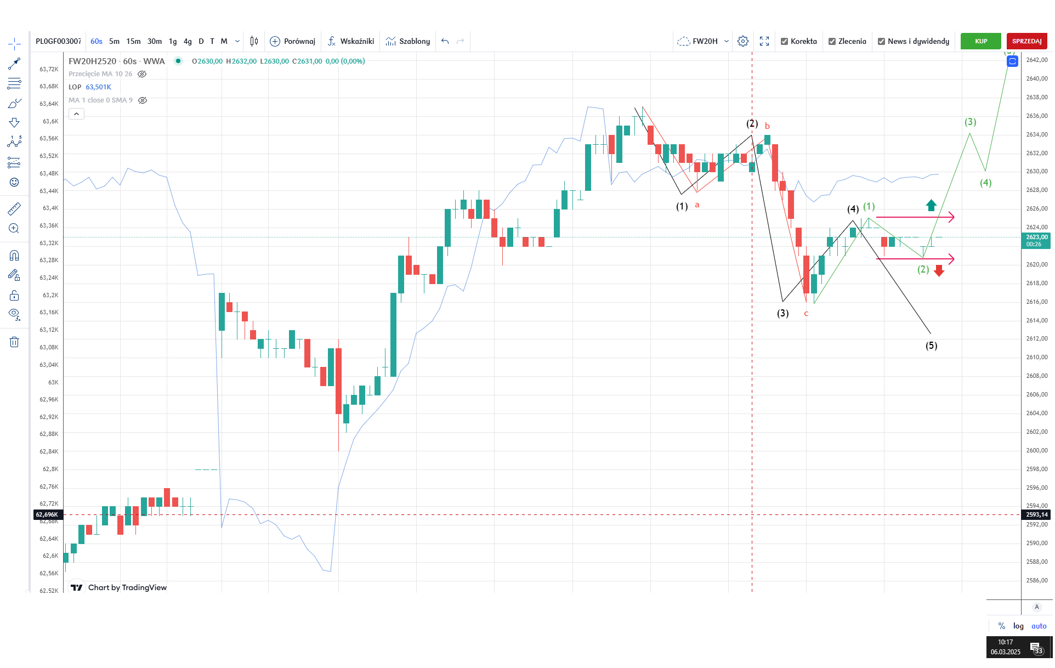Toggle percent scale mode
Viewport: 1055px width, 668px height.
click(1002, 626)
